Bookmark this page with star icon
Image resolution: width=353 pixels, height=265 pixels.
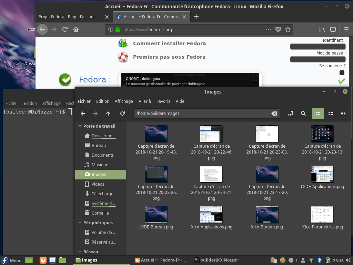click(x=288, y=29)
